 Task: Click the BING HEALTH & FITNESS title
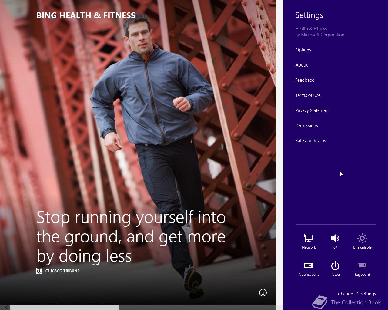(86, 15)
